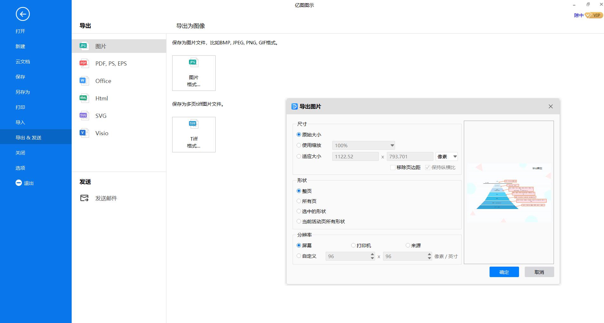Switch to the 新建 sidebar section
This screenshot has width=604, height=323.
coord(20,46)
